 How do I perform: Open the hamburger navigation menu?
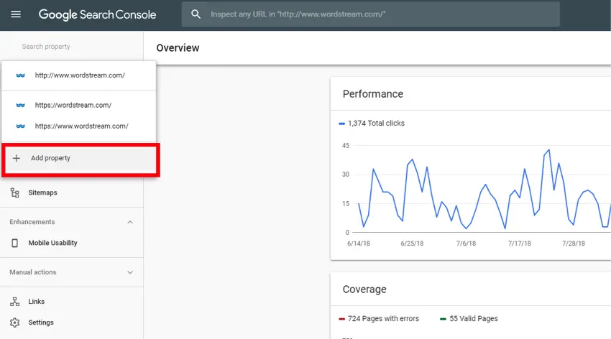16,14
